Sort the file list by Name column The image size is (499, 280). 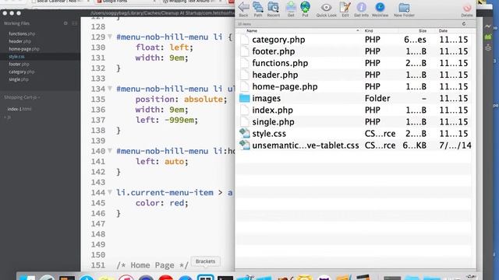click(x=252, y=31)
